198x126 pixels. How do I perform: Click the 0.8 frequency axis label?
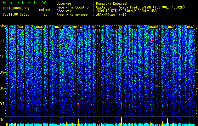[3, 88]
